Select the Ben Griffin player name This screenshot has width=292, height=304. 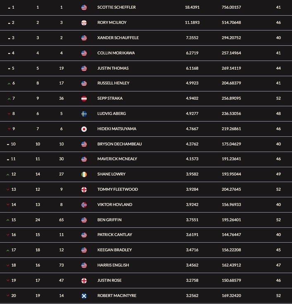click(109, 220)
